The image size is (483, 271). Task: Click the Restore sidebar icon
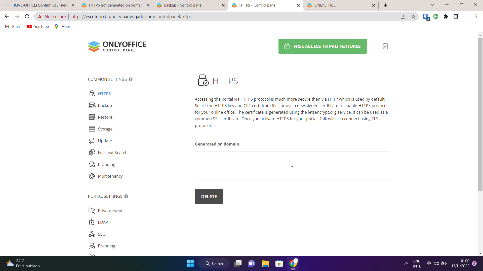pos(92,117)
